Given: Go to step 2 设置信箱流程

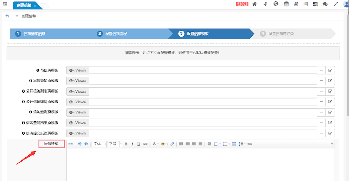Looking at the screenshot, I should [x=116, y=34].
